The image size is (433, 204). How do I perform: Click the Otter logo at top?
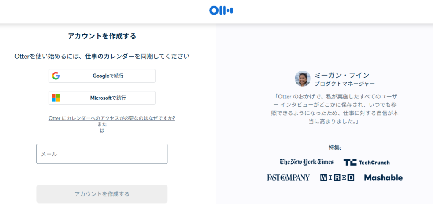pos(221,11)
